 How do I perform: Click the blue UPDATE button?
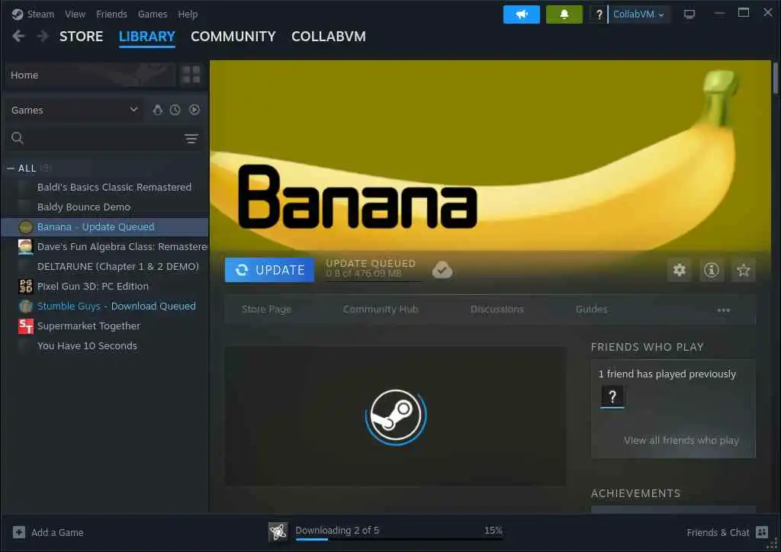pyautogui.click(x=269, y=270)
